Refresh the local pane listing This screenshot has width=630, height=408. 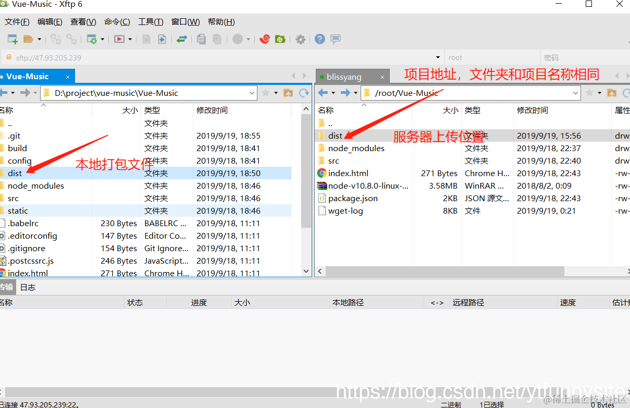click(304, 93)
